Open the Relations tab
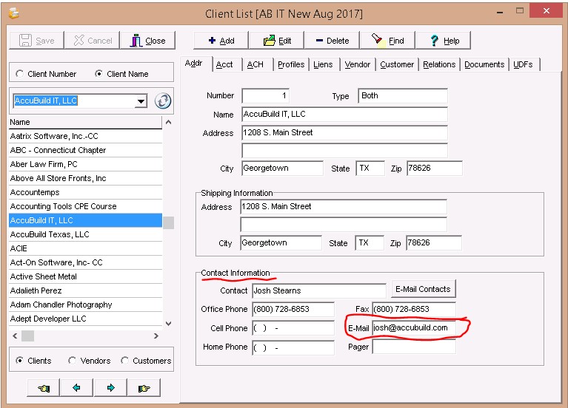 click(x=439, y=64)
